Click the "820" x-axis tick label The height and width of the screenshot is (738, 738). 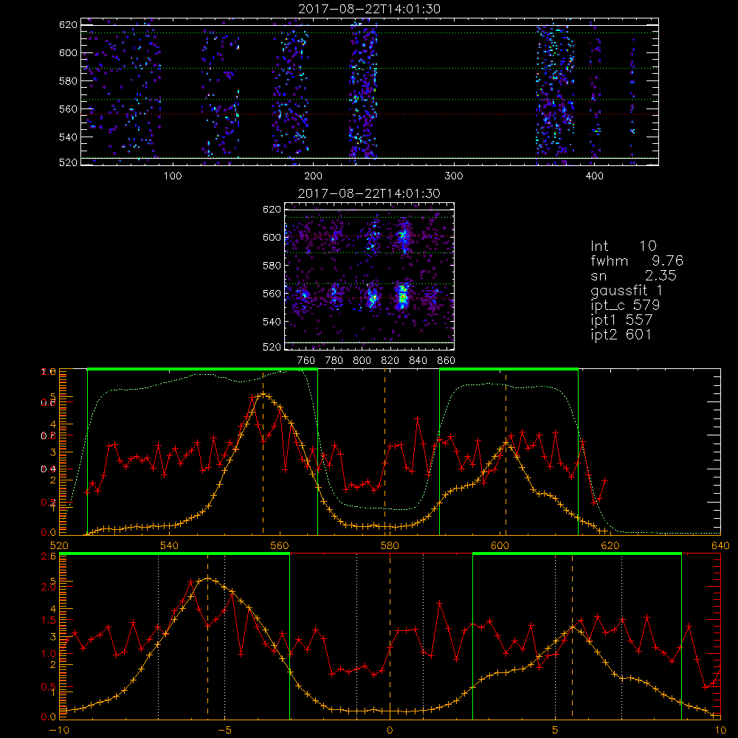pyautogui.click(x=390, y=361)
